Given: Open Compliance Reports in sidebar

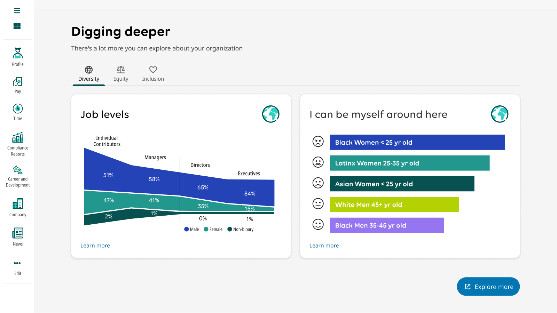Looking at the screenshot, I should tap(18, 137).
